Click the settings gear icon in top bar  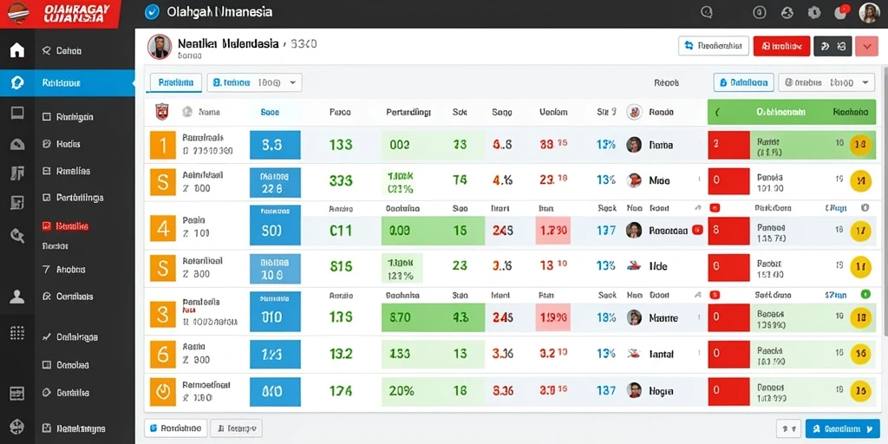[814, 12]
